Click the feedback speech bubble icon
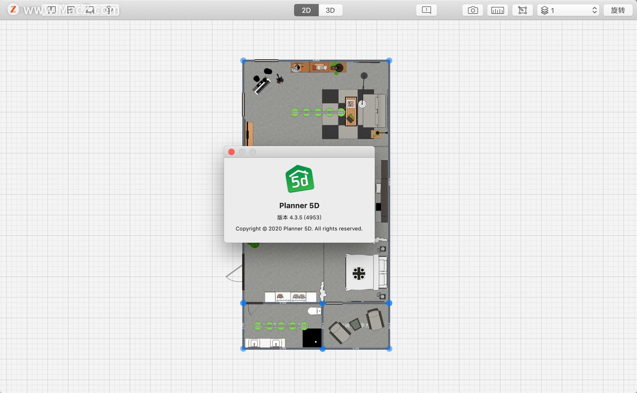The width and height of the screenshot is (637, 393). [426, 10]
